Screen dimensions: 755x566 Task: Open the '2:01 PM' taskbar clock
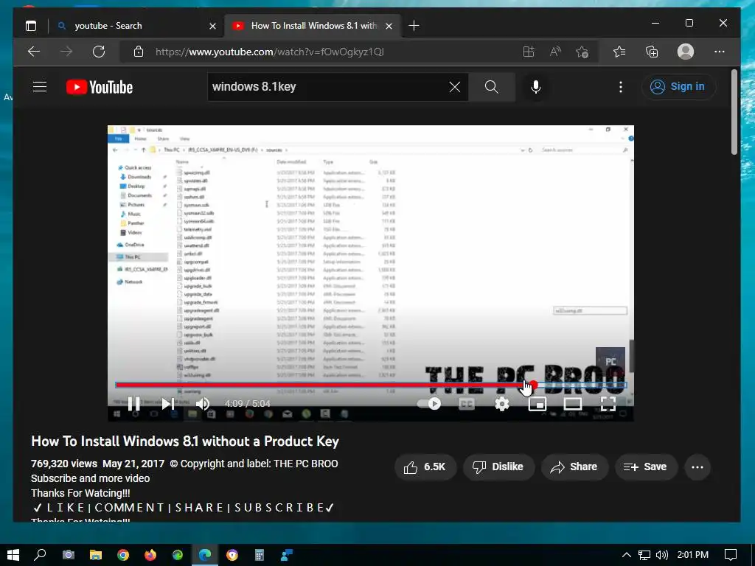[x=692, y=555]
